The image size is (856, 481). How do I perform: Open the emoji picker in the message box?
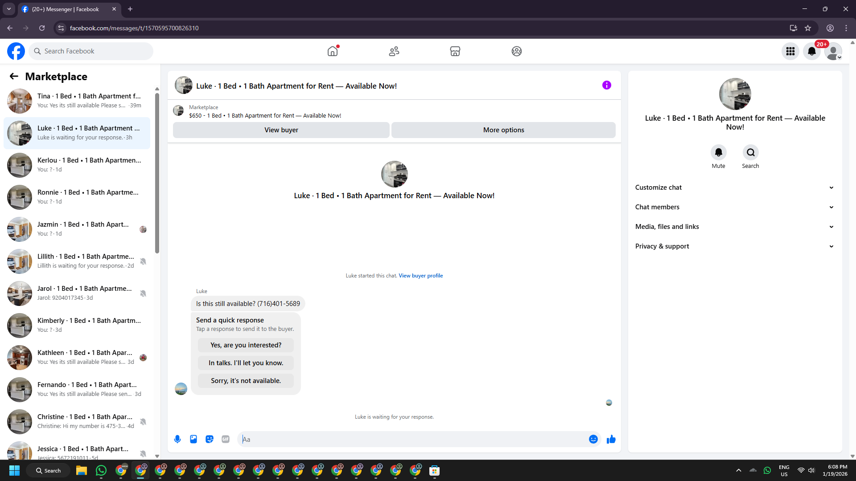pyautogui.click(x=593, y=439)
